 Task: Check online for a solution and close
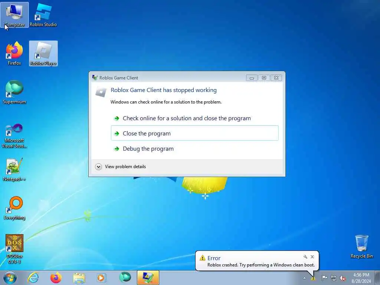194,118
